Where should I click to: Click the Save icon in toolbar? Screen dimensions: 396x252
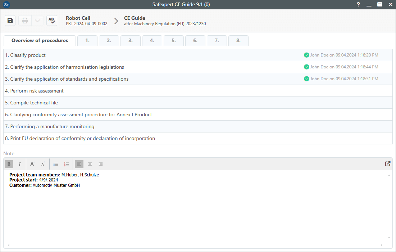tap(10, 21)
